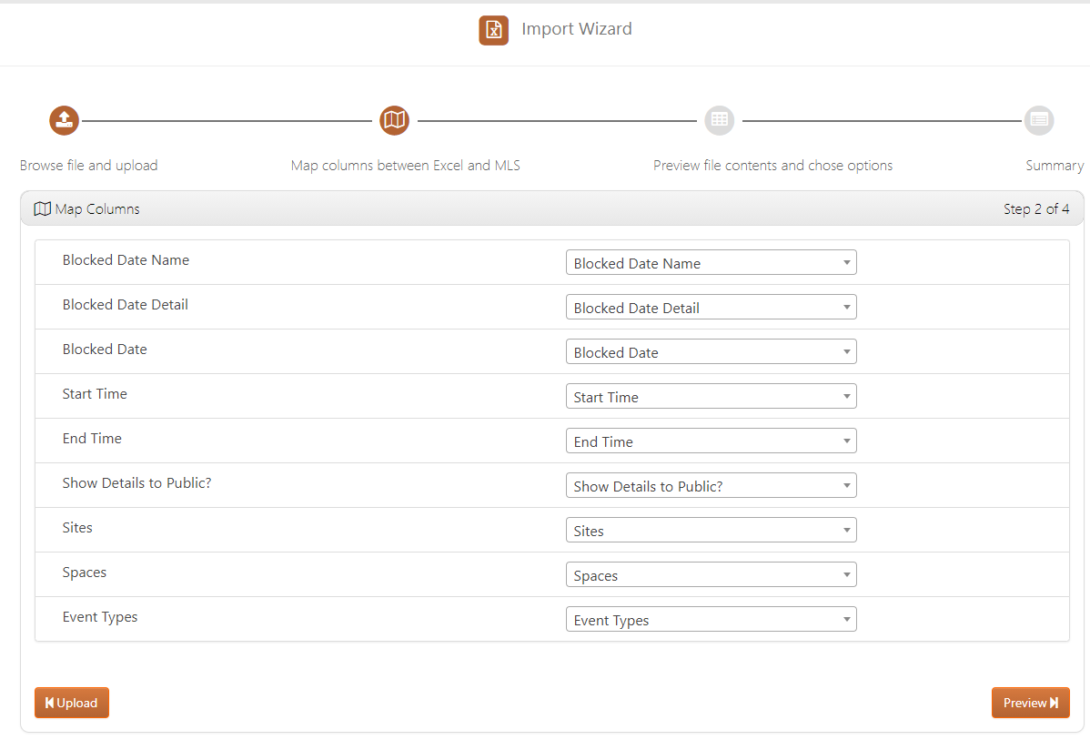This screenshot has height=740, width=1090.
Task: Click the map icon in Map Columns header
Action: 42,209
